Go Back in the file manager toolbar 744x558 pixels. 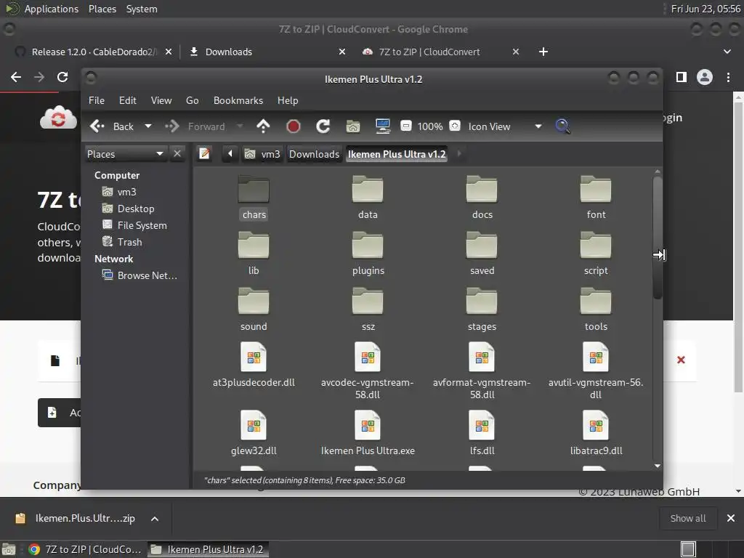coord(112,126)
